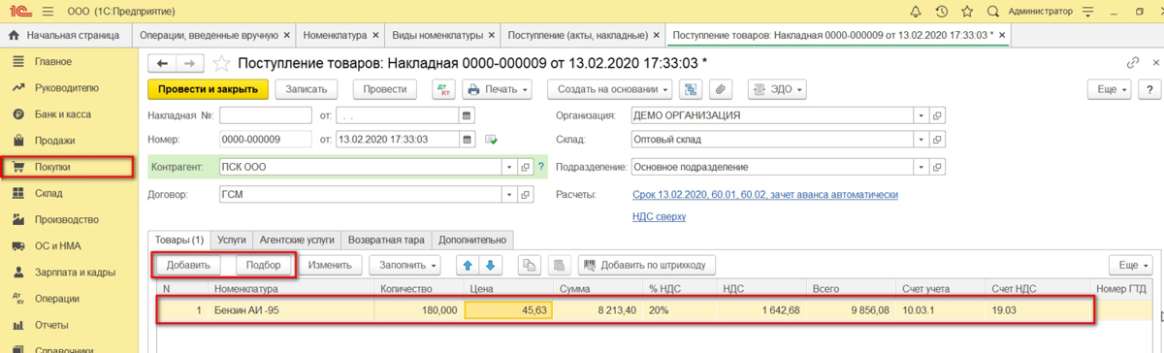Add document to favorites star
1164x353 pixels.
pos(221,63)
